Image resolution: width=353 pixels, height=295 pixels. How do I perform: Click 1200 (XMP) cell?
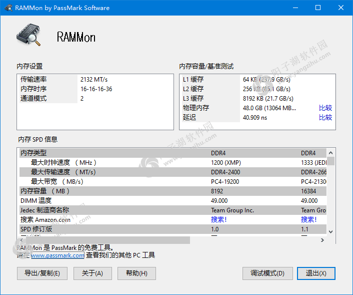226,163
